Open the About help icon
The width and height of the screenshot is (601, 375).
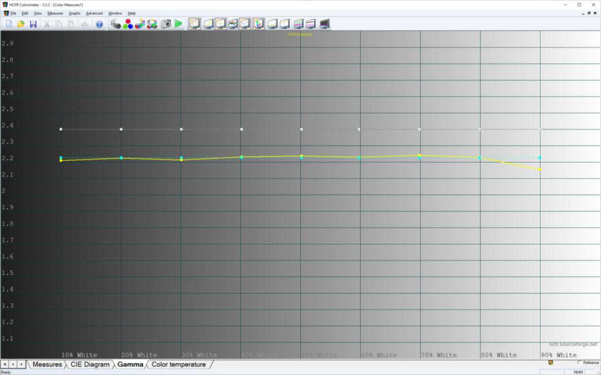point(100,24)
